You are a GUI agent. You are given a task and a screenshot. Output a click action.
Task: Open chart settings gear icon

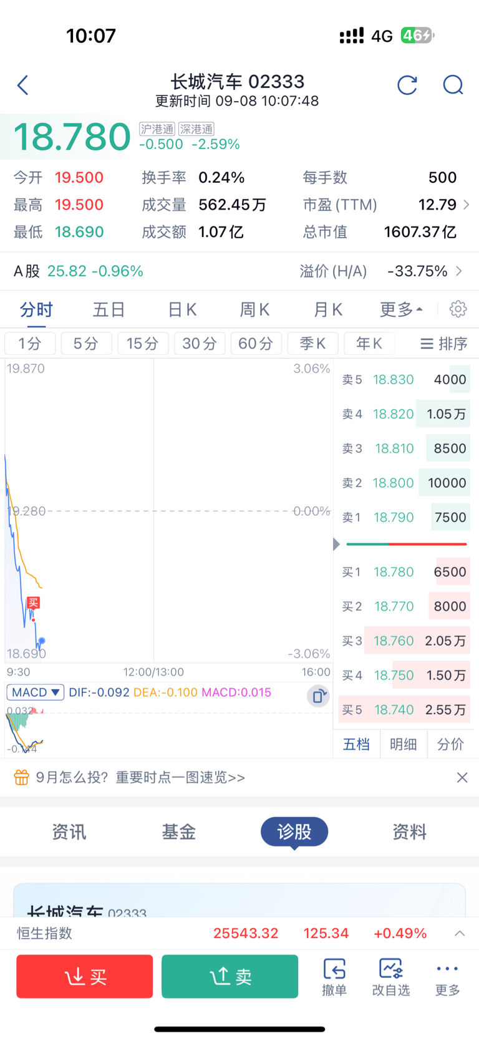tap(458, 309)
